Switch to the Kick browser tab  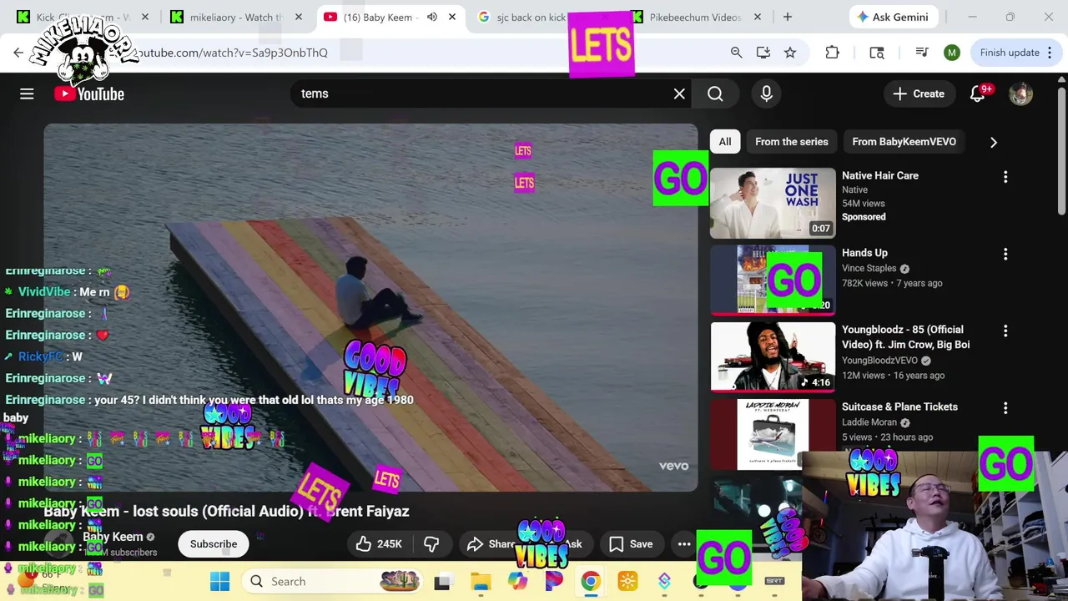point(82,17)
